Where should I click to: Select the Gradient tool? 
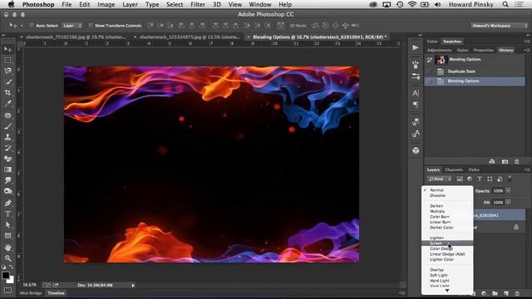point(7,169)
